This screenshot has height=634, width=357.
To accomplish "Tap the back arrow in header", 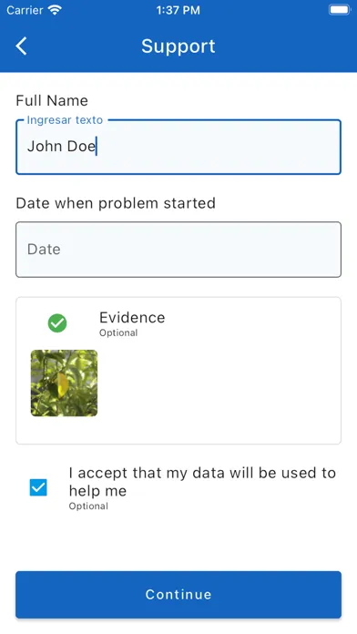I will click(x=22, y=46).
